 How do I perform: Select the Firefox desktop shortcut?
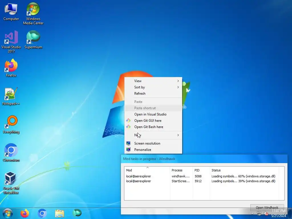pyautogui.click(x=11, y=68)
